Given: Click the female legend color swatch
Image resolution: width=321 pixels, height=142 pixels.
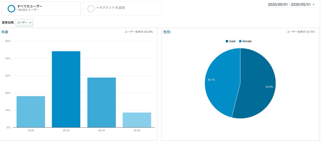Looking at the screenshot, I should [240, 41].
